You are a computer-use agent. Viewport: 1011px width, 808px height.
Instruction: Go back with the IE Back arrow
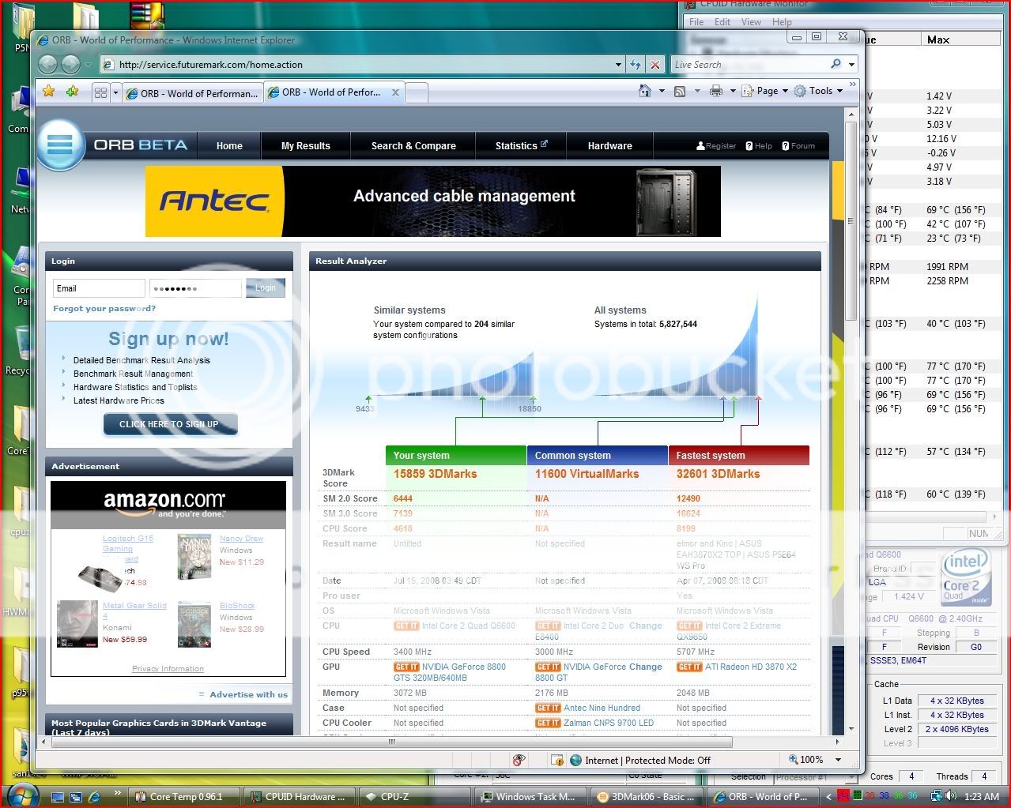(x=47, y=65)
